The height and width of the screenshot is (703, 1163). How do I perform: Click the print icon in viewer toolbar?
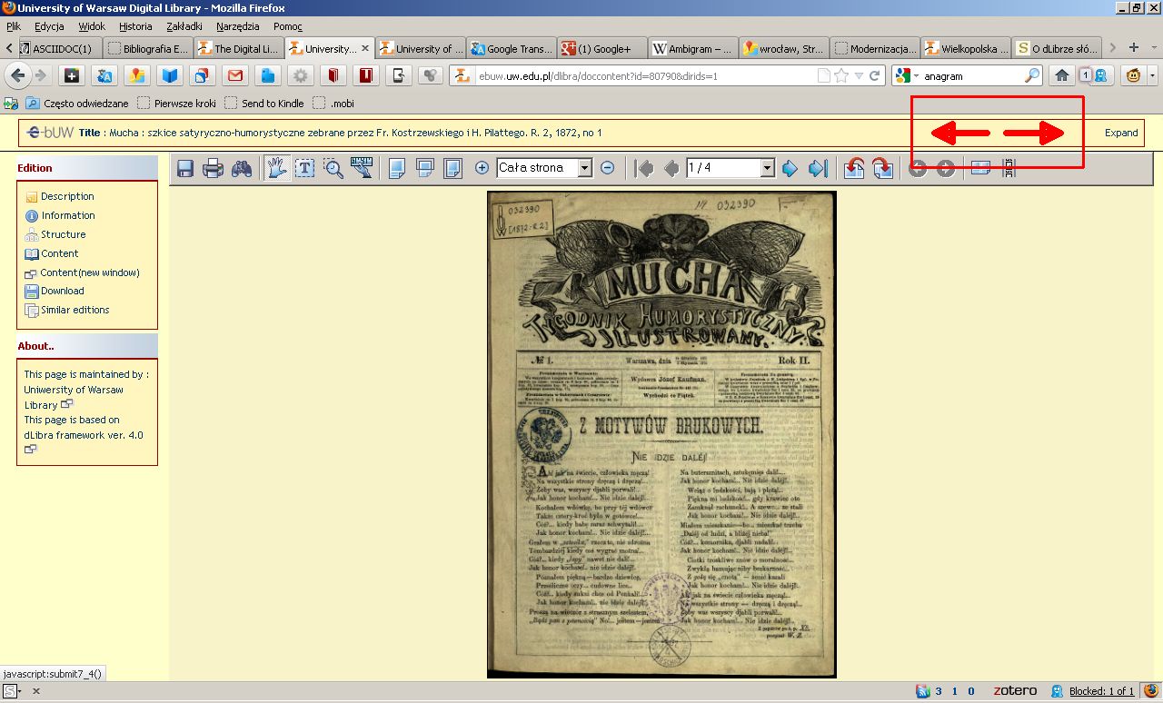(x=213, y=168)
